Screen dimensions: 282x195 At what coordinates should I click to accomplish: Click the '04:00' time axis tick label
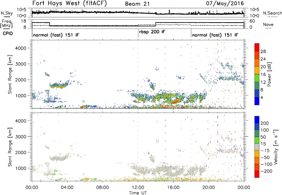pos(67,188)
